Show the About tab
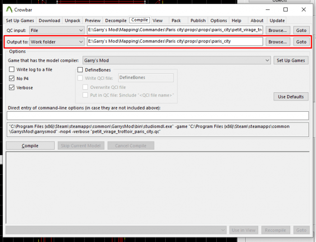Viewport: 316px width, 242px height. (257, 21)
